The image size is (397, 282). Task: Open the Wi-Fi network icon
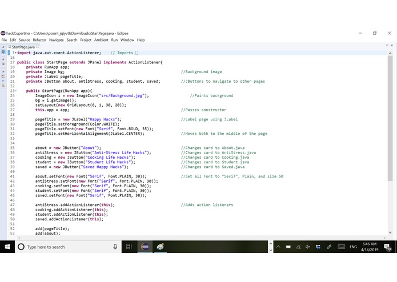298,247
